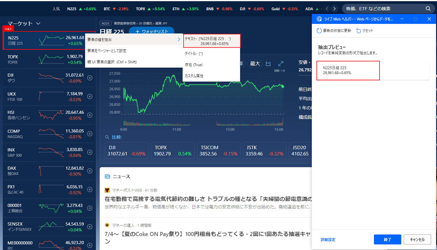Click the 比較 search magnifier icon
Image resolution: width=437 pixels, height=250 pixels.
coord(107,137)
